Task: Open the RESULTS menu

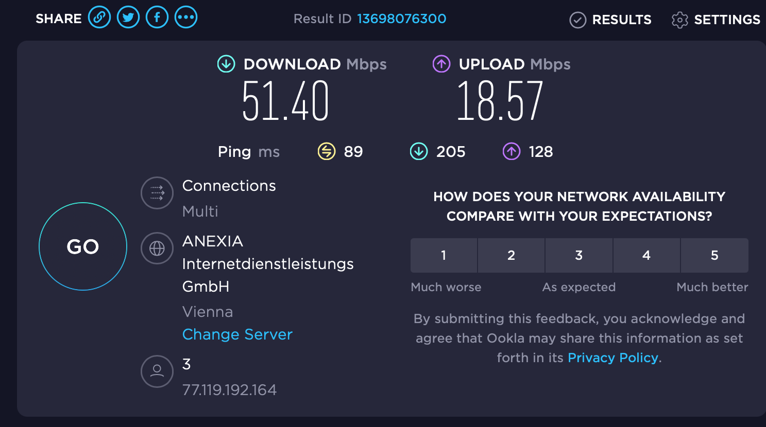Action: (621, 20)
